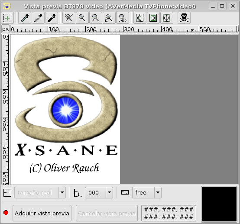Click the preset area icon beside tamaño real

(x=7, y=192)
